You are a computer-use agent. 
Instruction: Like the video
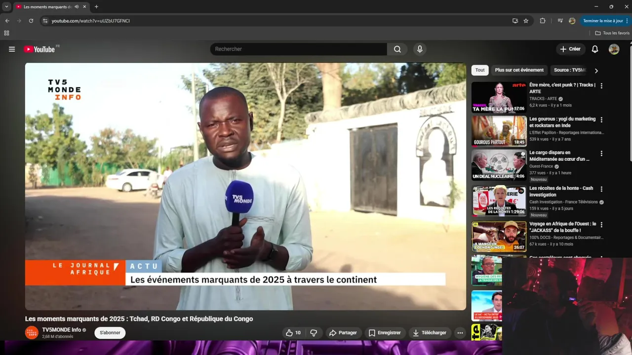coord(293,333)
